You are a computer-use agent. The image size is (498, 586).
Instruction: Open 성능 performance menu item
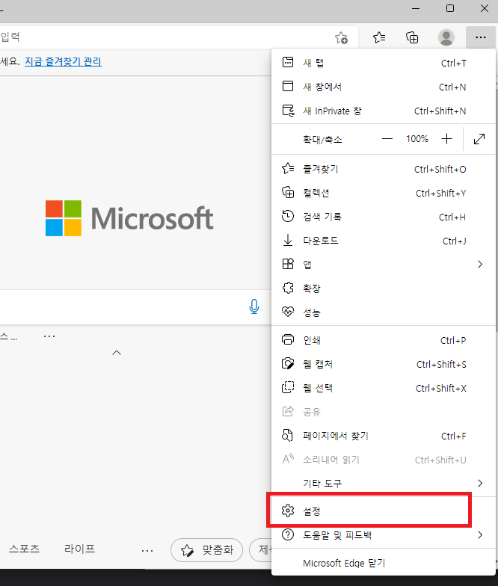(383, 312)
